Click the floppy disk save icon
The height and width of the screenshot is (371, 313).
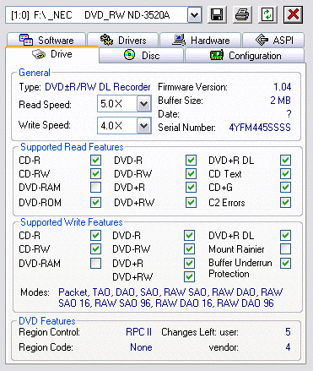coord(217,14)
